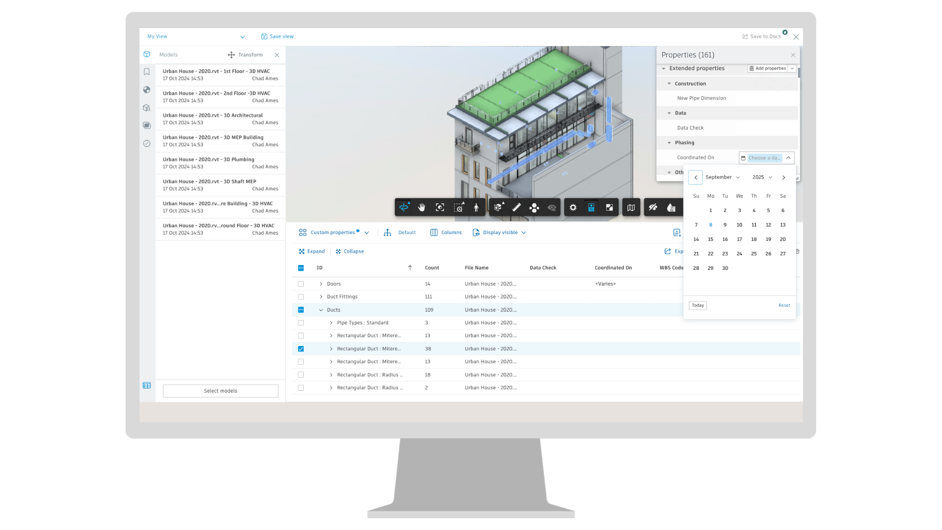942x530 pixels.
Task: Click the Select models button
Action: point(220,391)
